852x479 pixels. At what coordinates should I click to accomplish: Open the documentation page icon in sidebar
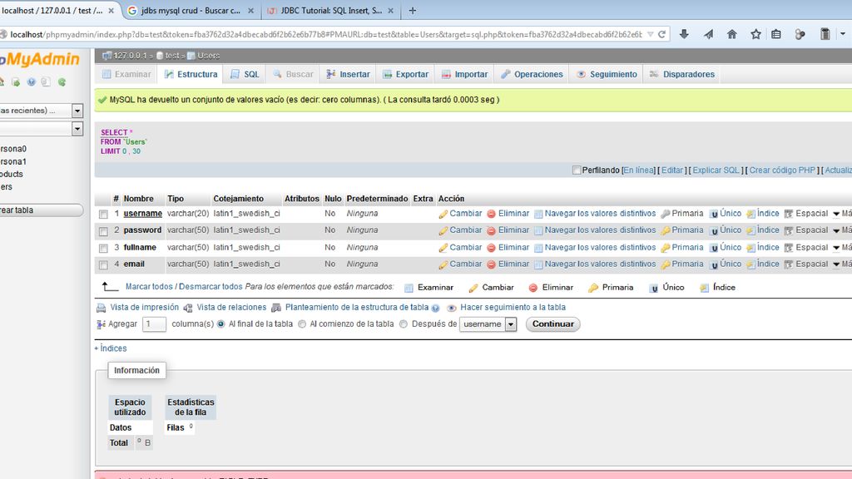coord(46,82)
